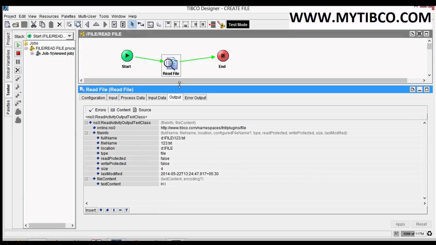Viewport: 436px width, 245px height.
Task: Click the Pause Testing icon
Action: [18, 62]
